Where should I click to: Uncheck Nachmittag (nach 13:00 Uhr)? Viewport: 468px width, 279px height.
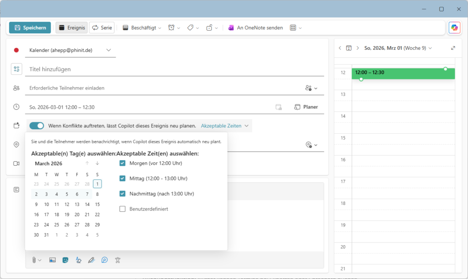122,194
